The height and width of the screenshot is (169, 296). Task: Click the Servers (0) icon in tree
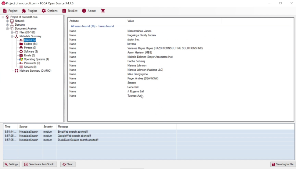click(x=21, y=67)
